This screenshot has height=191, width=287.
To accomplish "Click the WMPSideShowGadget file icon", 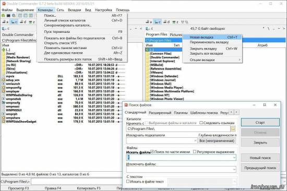I will point(3,122).
